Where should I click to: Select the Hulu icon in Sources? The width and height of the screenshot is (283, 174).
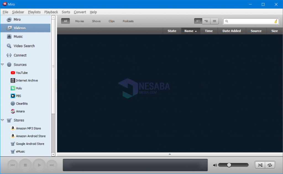point(13,88)
